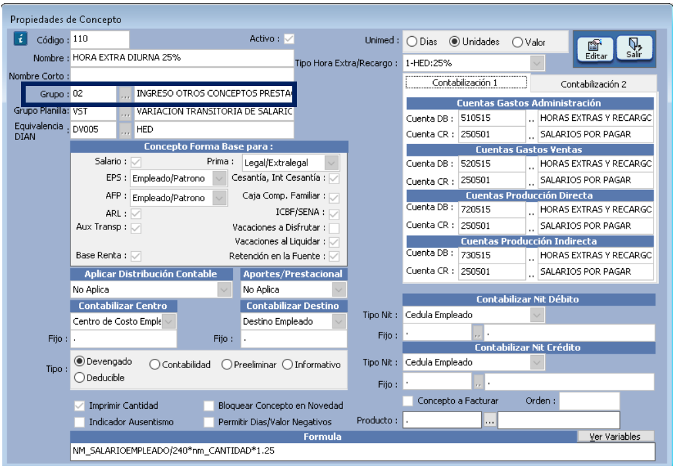
Task: Select the Unidades radio option
Action: (454, 42)
